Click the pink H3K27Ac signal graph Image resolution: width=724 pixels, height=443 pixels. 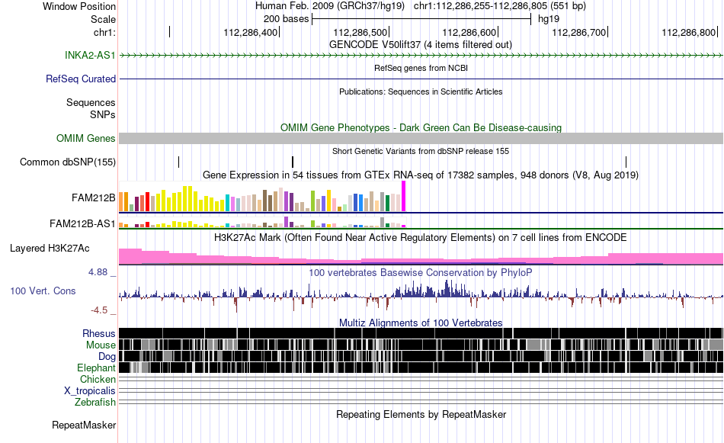pyautogui.click(x=421, y=257)
